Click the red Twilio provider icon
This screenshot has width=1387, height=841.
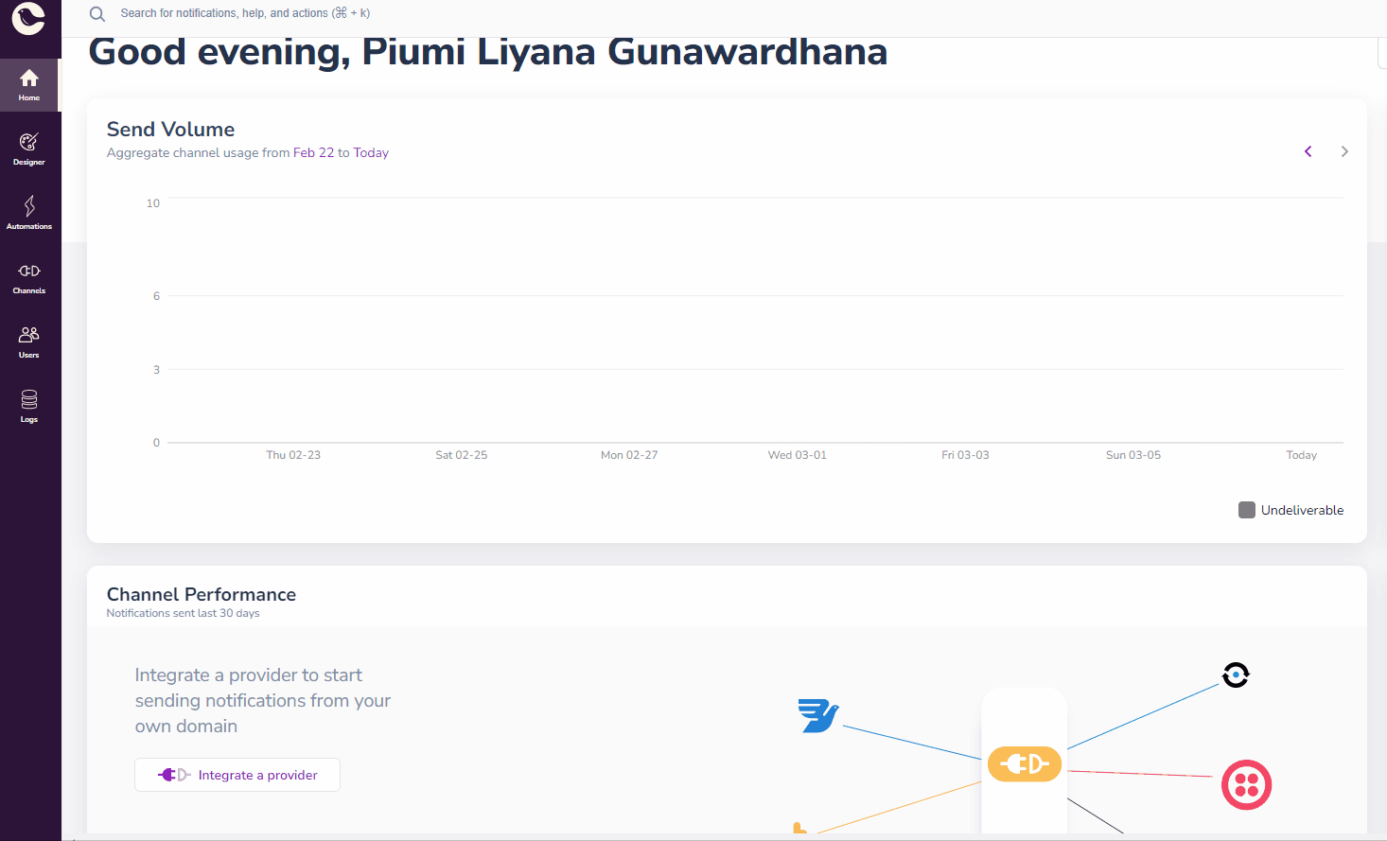[1246, 784]
